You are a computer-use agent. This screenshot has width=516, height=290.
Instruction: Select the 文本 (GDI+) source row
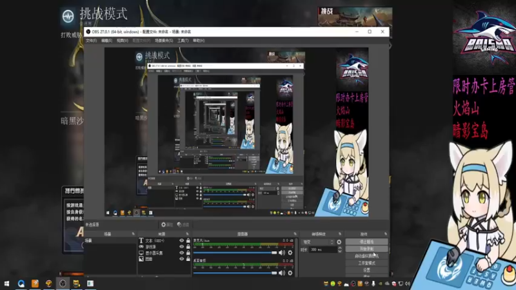coord(164,240)
